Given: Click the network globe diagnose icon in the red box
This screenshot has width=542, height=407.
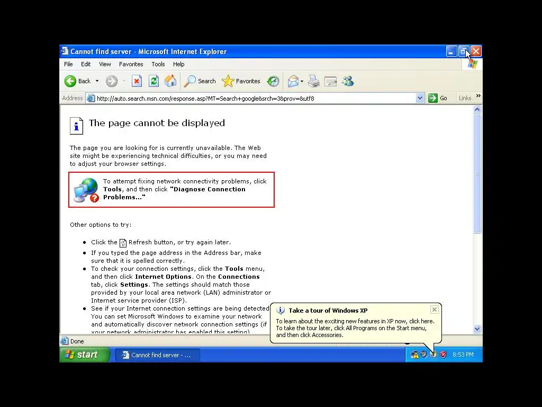Looking at the screenshot, I should [x=85, y=190].
